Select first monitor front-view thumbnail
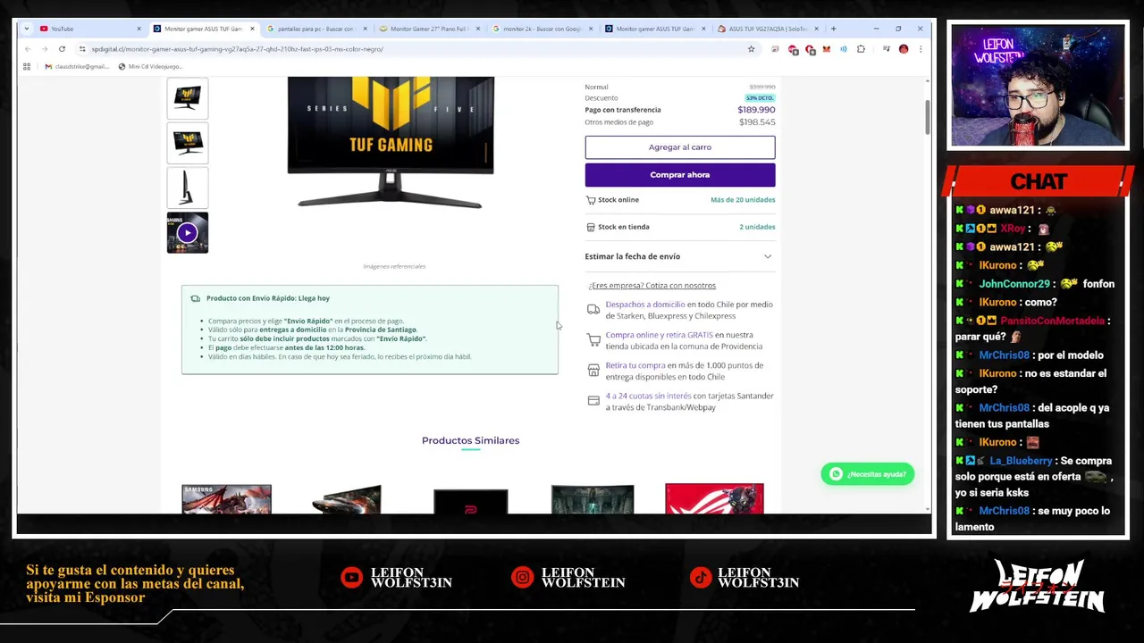Screen dimensions: 1144x643 [x=188, y=98]
